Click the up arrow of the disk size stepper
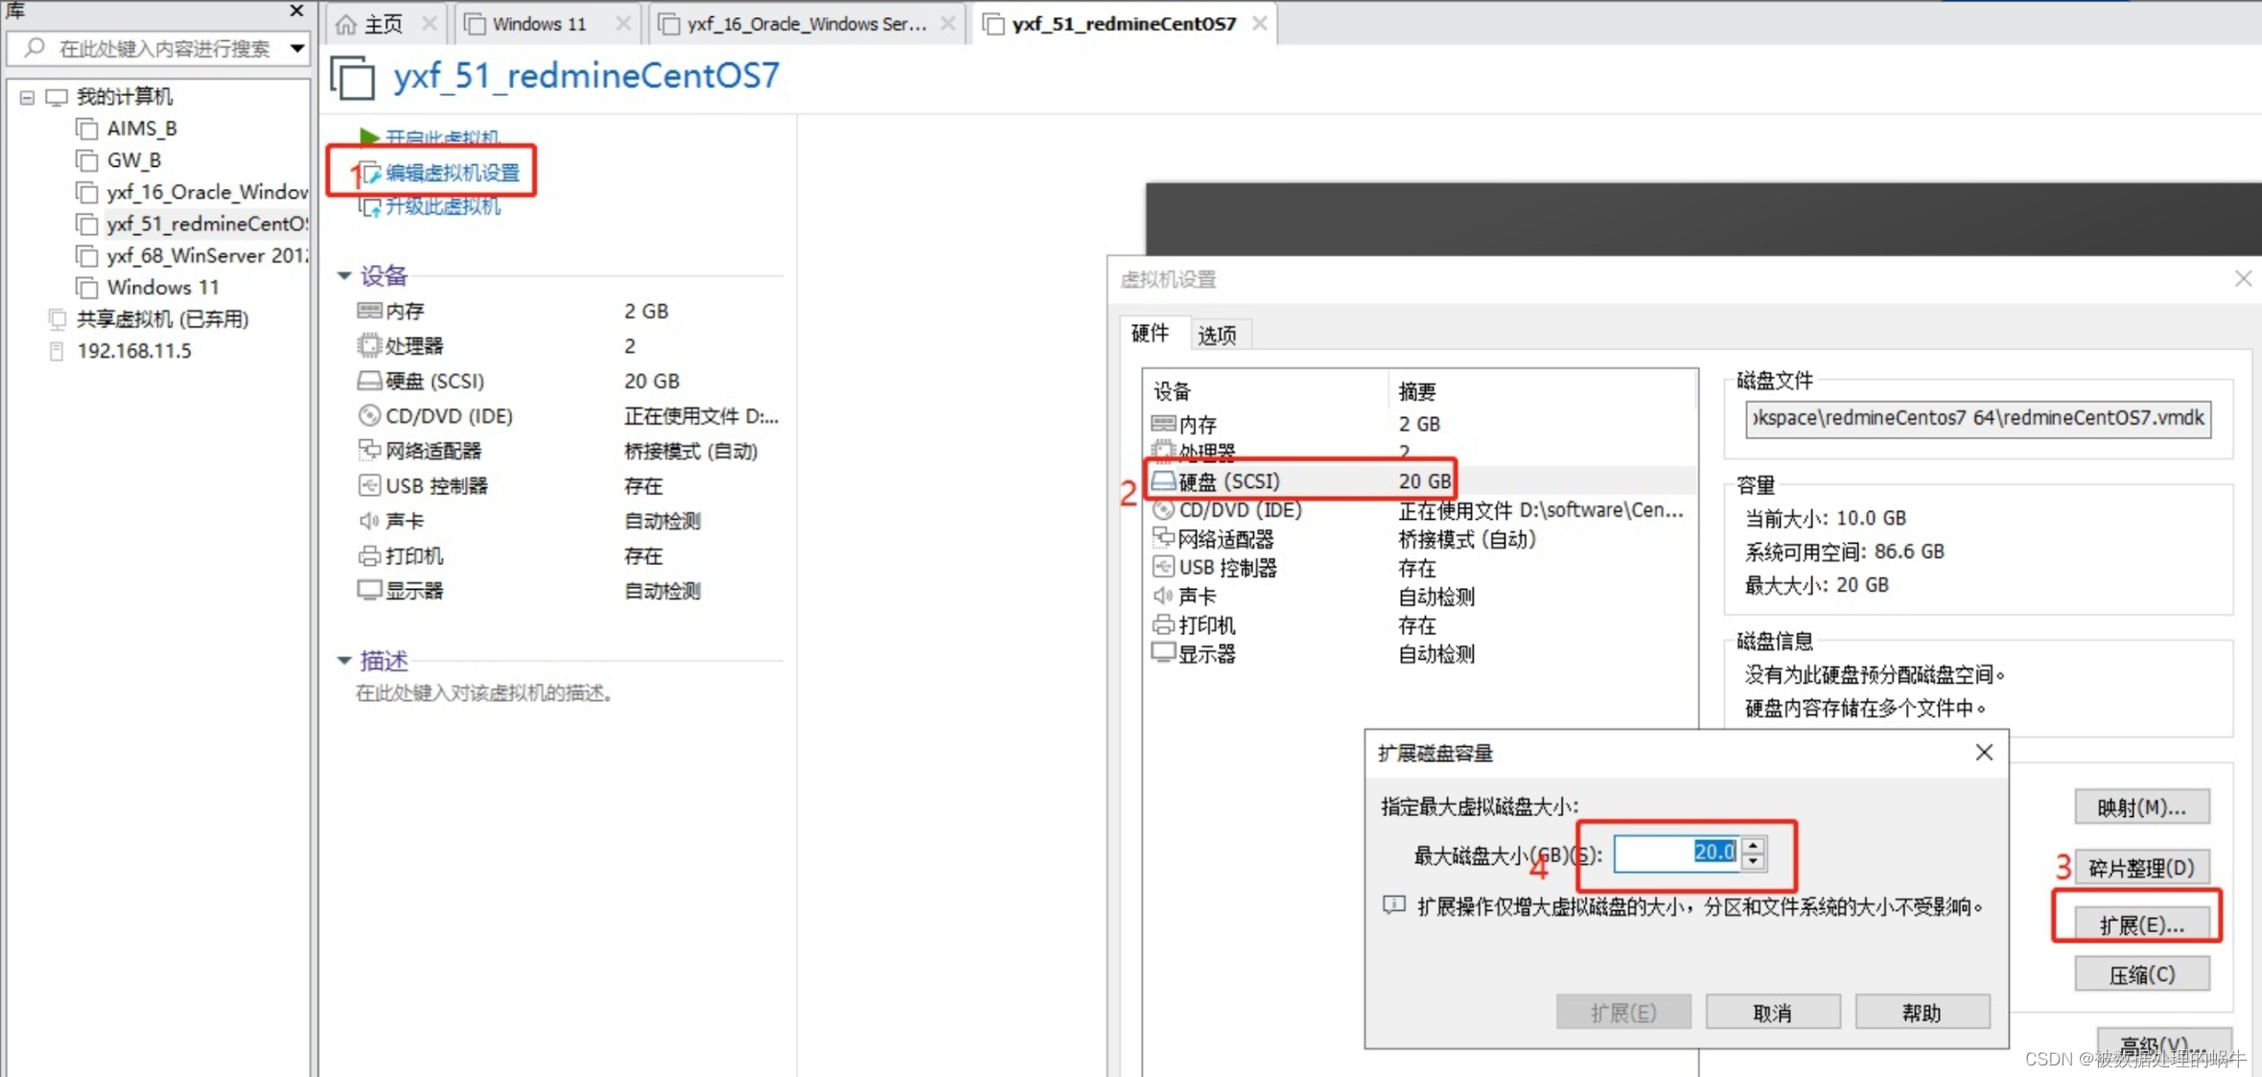 [x=1753, y=844]
